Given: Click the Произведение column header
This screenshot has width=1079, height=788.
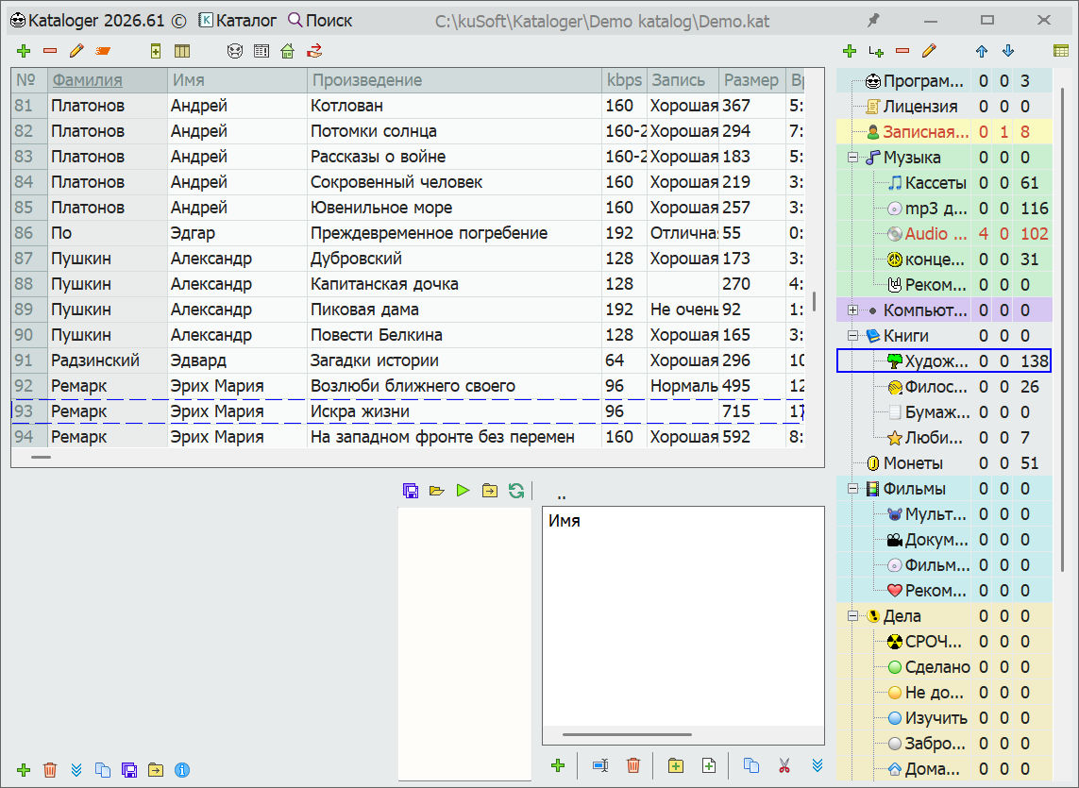Looking at the screenshot, I should pos(367,80).
